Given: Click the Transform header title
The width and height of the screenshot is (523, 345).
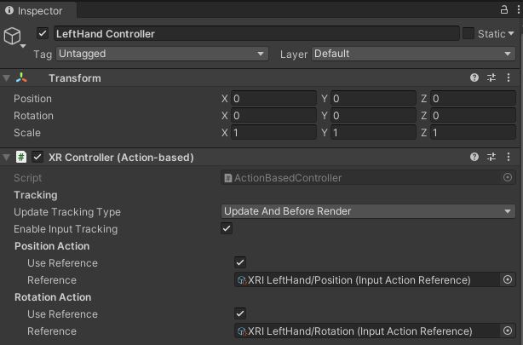Looking at the screenshot, I should click(x=75, y=78).
